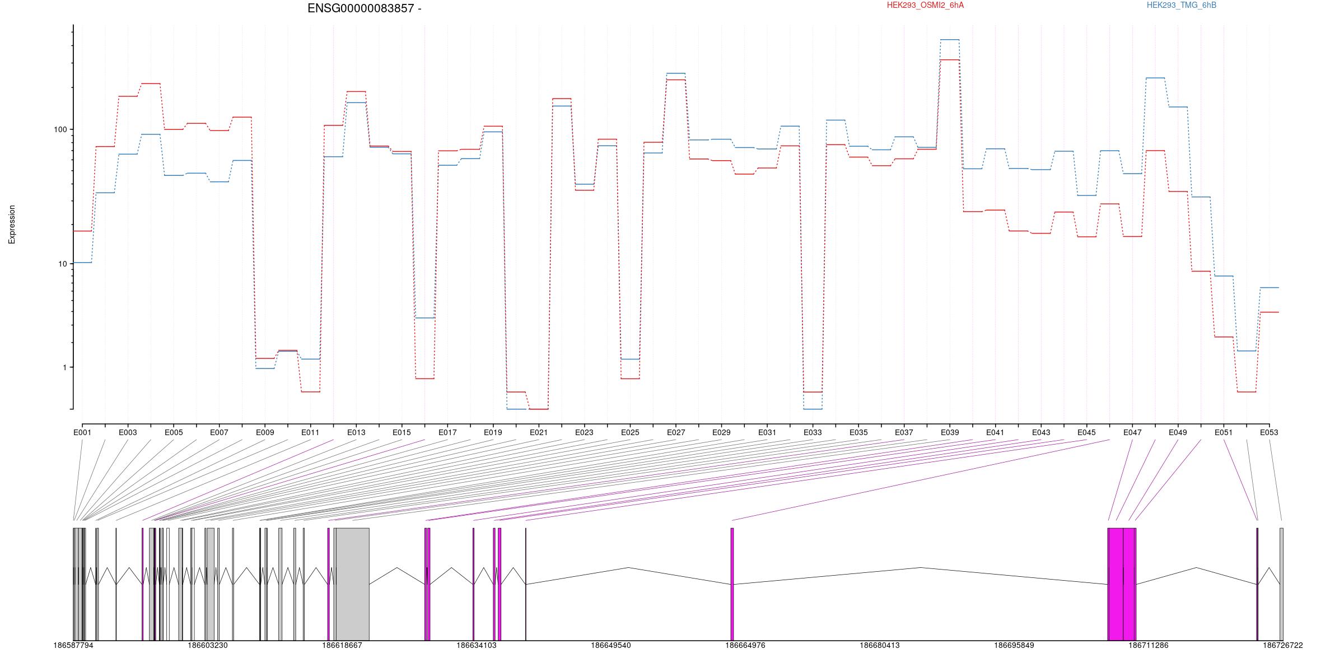Screen dimensions: 1344x672
Task: Click exon label E025
Action: click(630, 432)
